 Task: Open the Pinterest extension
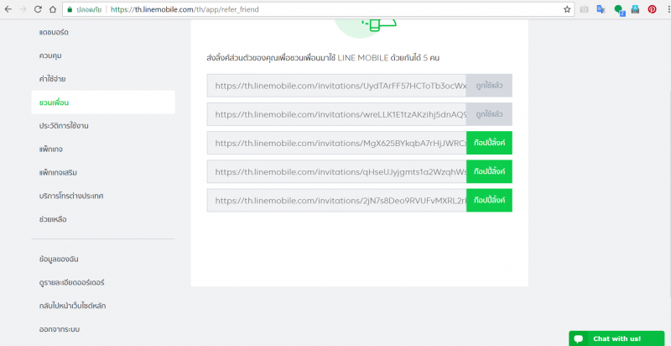pos(652,9)
